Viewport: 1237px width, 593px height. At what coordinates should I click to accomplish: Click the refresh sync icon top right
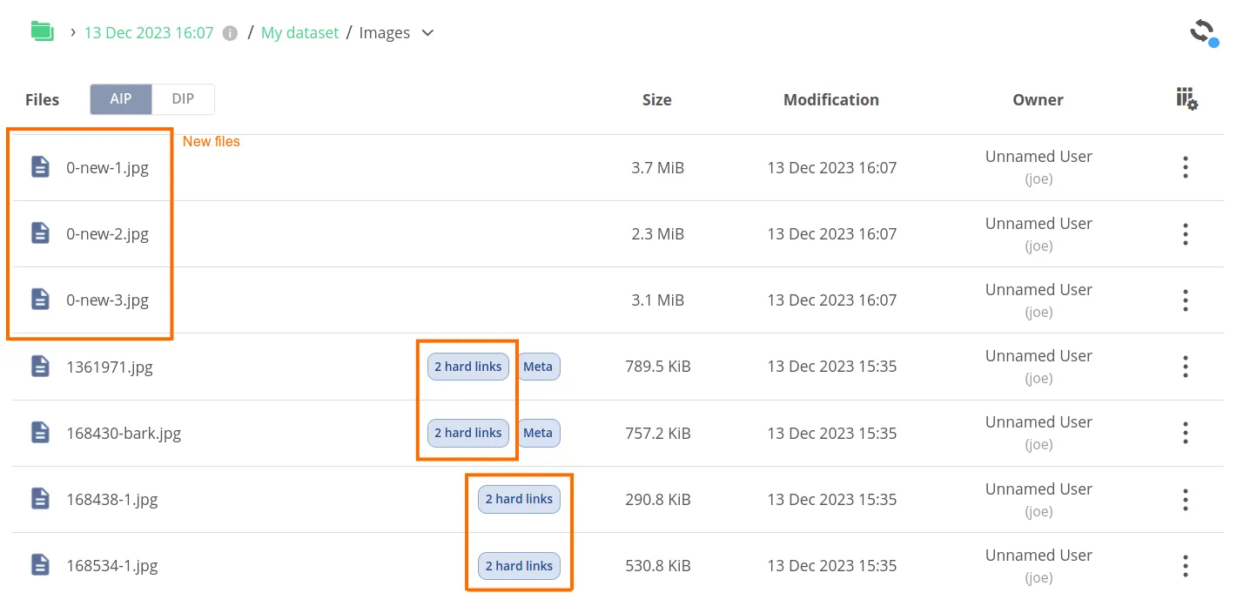[x=1201, y=30]
